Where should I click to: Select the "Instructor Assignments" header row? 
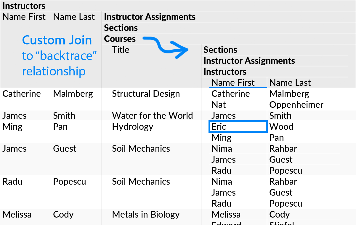point(149,17)
